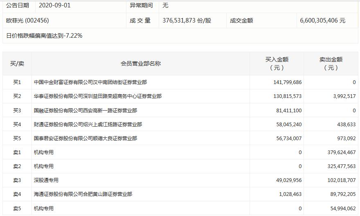Click the 买5 row label

[17, 139]
